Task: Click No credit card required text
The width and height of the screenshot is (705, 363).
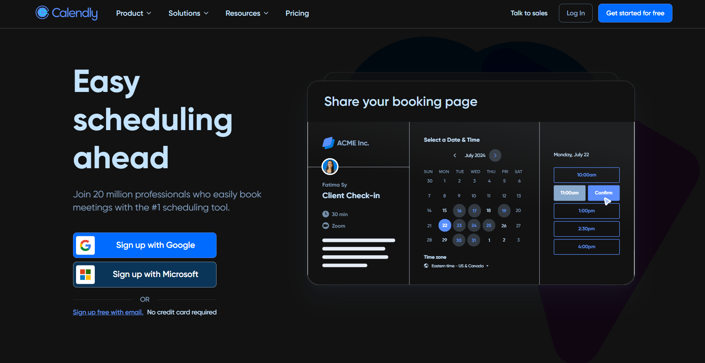Action: [182, 312]
